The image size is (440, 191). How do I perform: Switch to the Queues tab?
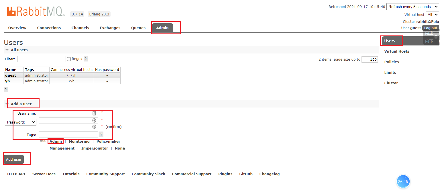(x=138, y=28)
